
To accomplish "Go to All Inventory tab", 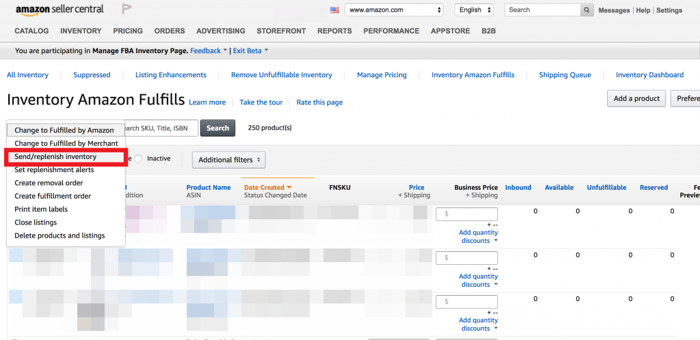I will coord(27,75).
